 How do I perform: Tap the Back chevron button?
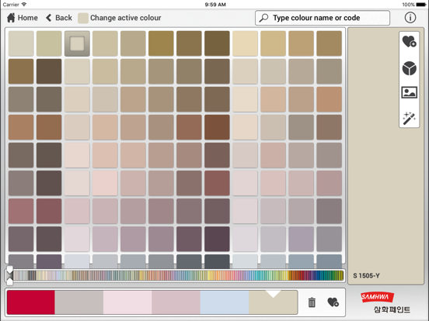coord(59,18)
